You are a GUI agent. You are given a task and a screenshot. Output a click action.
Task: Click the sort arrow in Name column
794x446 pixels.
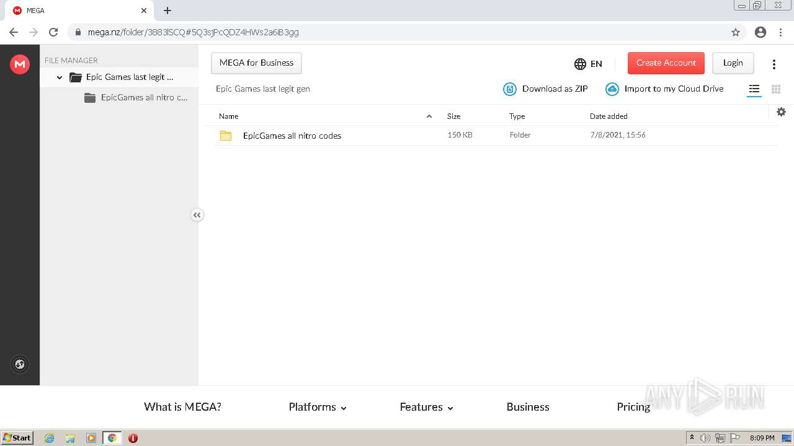(x=429, y=116)
